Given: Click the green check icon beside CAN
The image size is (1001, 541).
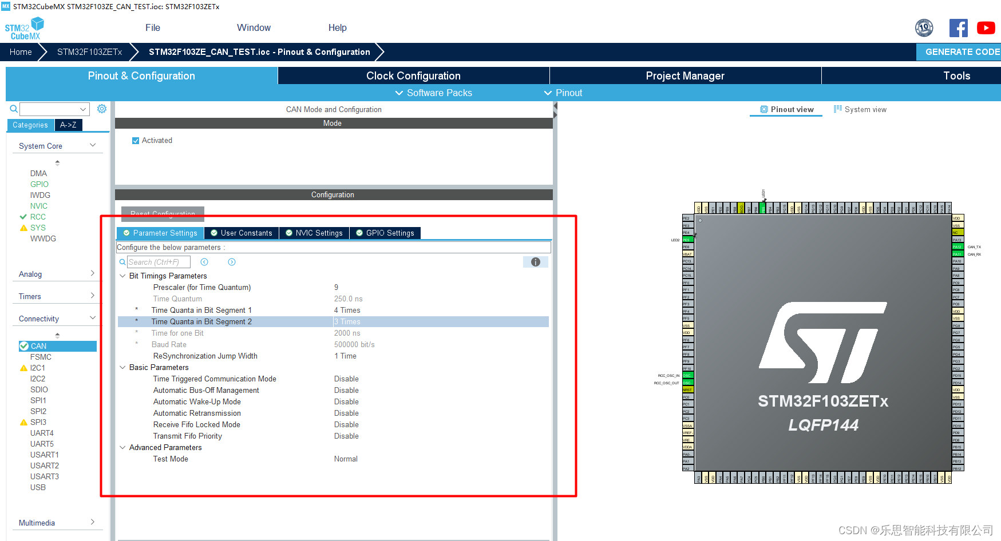Looking at the screenshot, I should coord(24,346).
